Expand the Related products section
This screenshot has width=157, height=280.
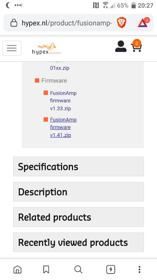coord(78,217)
